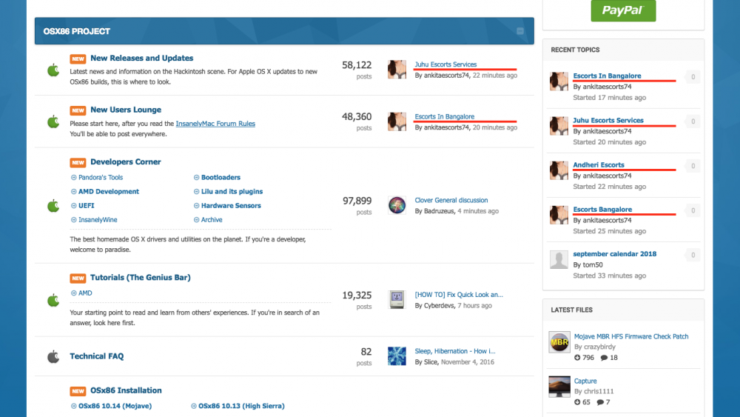
Task: Click the ankitaescorts74 avatar in New Users Lounge row
Action: pyautogui.click(x=397, y=121)
